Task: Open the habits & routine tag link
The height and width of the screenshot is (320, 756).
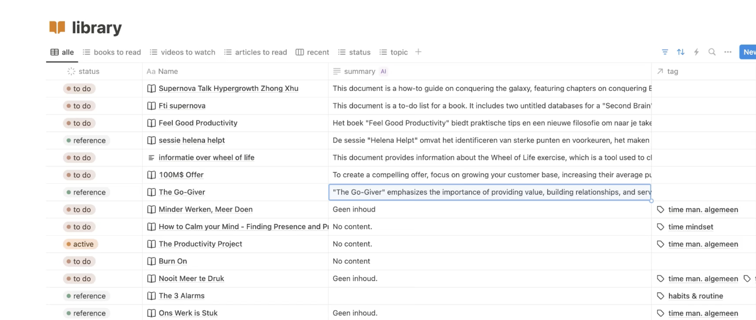Action: (696, 296)
